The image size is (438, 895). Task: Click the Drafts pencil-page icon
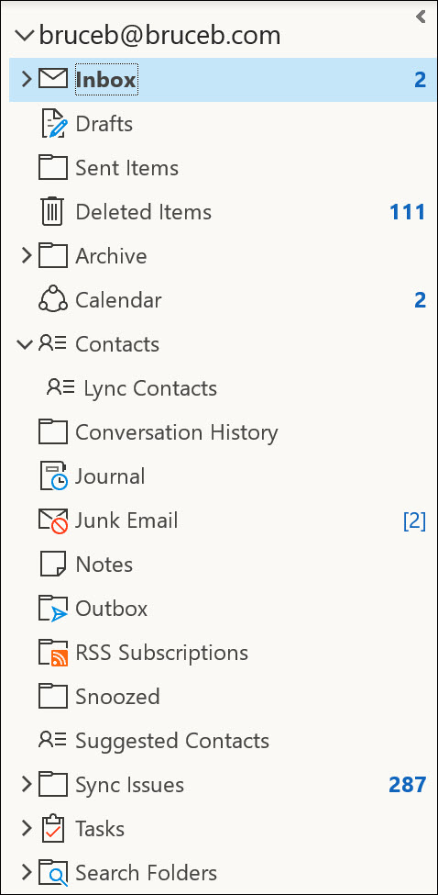pyautogui.click(x=53, y=123)
